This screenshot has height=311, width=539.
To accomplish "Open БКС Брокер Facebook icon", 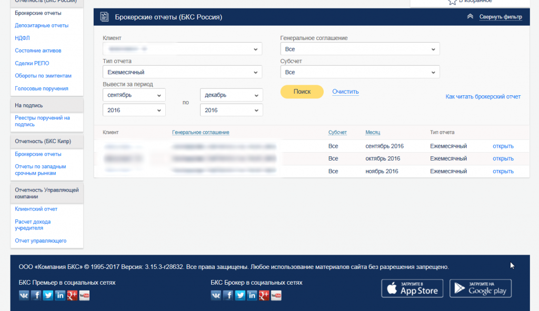I will pyautogui.click(x=228, y=295).
